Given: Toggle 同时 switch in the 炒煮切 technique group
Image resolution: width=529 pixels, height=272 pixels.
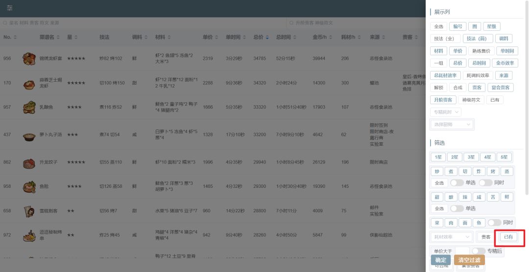Looking at the screenshot, I should (485, 182).
